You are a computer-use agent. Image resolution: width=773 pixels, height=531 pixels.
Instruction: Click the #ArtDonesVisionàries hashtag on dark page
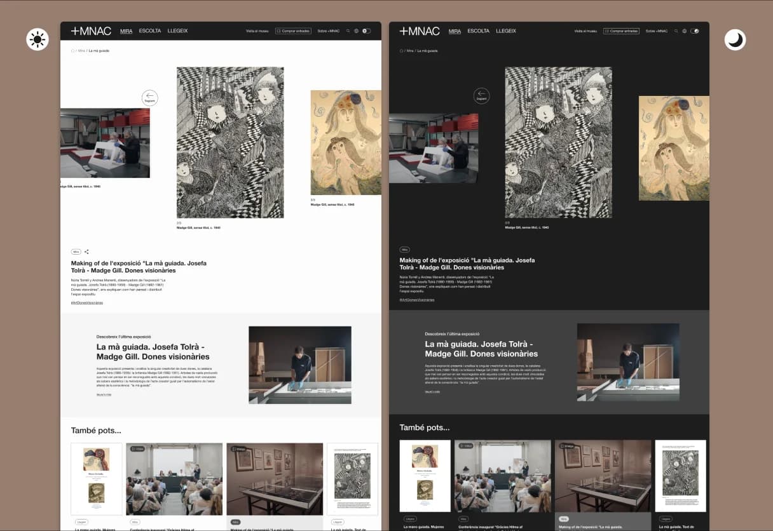tap(417, 300)
